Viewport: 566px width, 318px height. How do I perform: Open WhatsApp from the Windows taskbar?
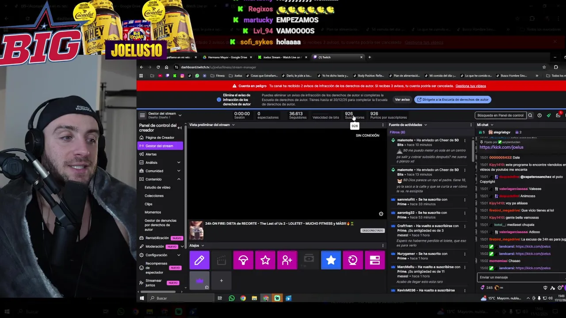[x=231, y=298]
